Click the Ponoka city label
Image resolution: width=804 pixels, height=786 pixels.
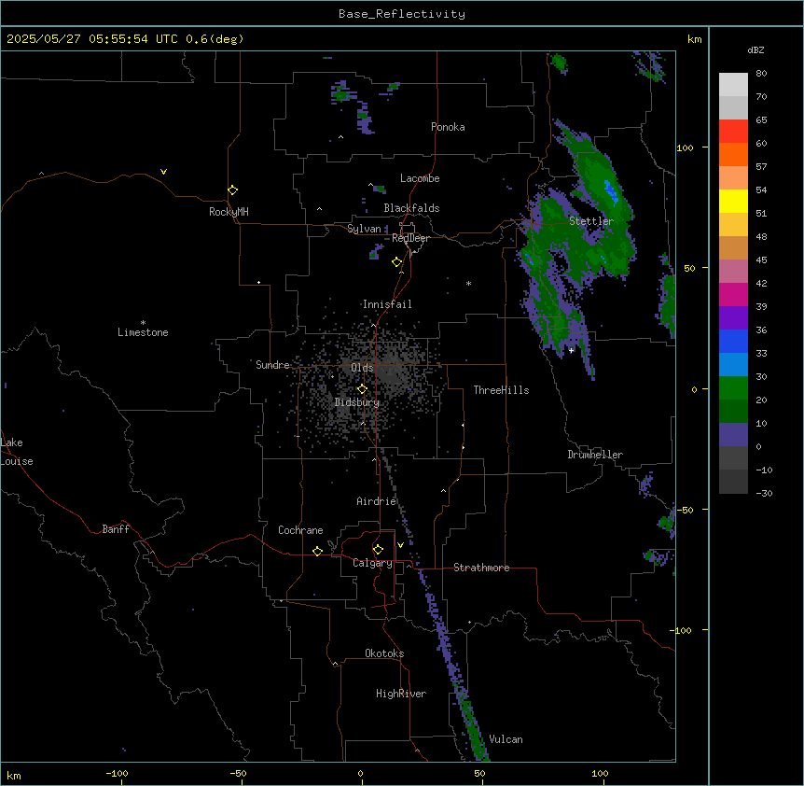pos(448,127)
